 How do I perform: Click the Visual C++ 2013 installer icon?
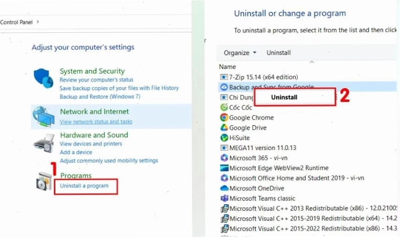click(x=224, y=208)
